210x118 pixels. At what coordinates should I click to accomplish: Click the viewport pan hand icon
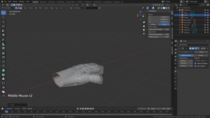(x=144, y=26)
